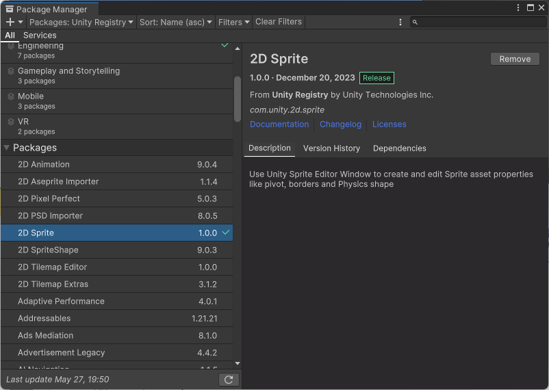The image size is (549, 390).
Task: Select the Mobile feature set
Action: (x=117, y=101)
